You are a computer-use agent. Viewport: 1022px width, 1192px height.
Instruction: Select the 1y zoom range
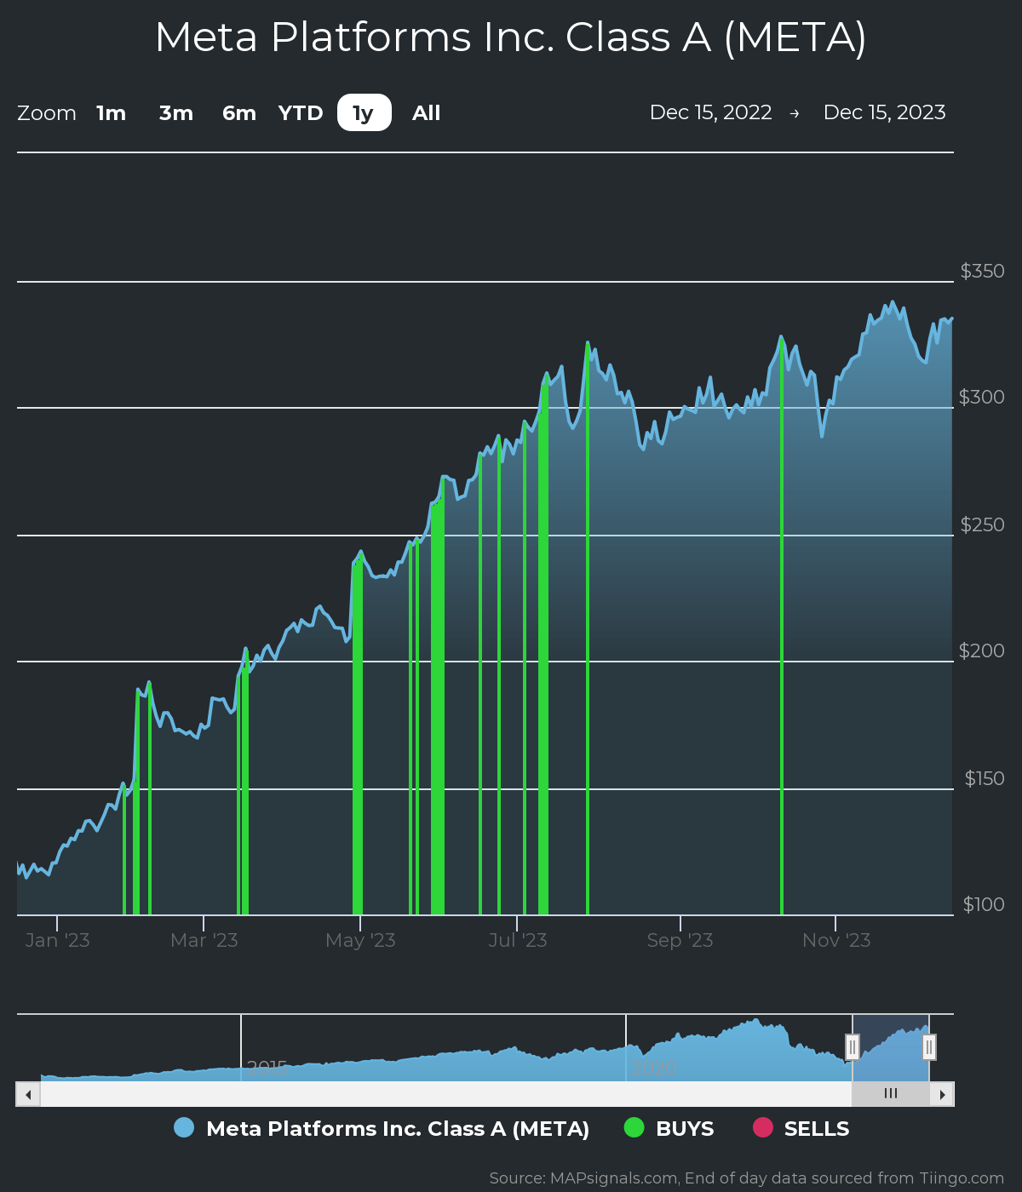(364, 113)
